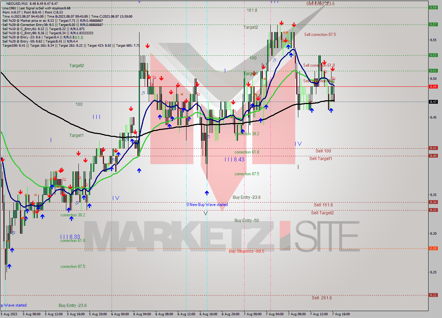This screenshot has height=318, width=442.
Task: Click the '5 Aug 2023' date label
Action: [9, 314]
